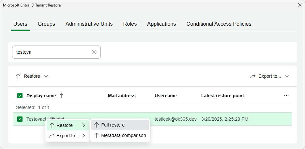Close the Tenant Restore window
305x149 pixels.
(x=300, y=5)
